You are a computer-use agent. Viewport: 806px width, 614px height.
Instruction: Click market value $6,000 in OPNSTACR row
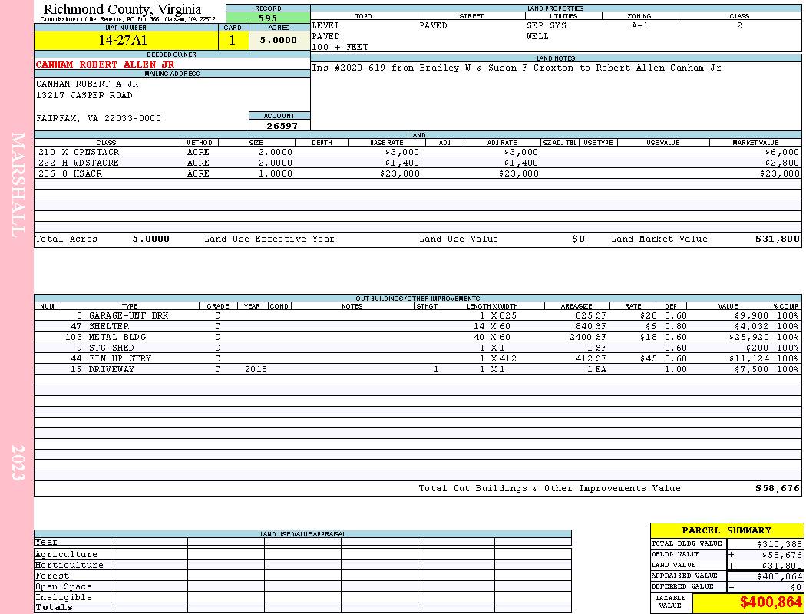click(782, 153)
